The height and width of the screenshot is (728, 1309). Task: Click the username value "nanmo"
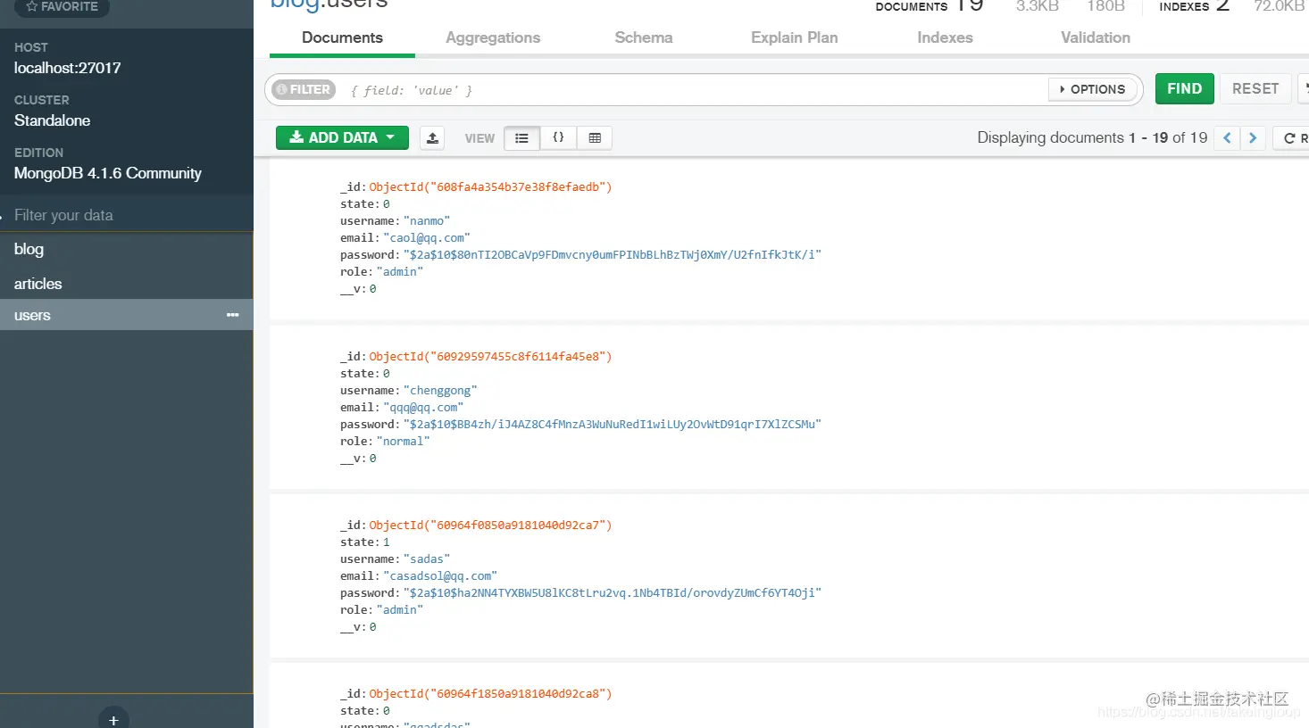coord(427,221)
